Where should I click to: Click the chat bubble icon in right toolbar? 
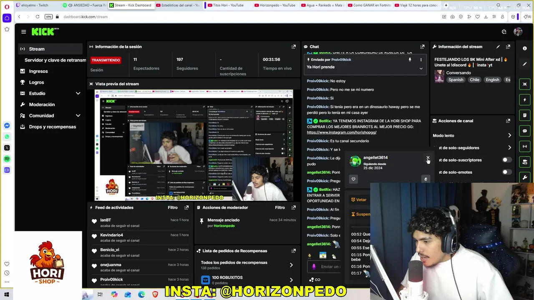pyautogui.click(x=525, y=131)
